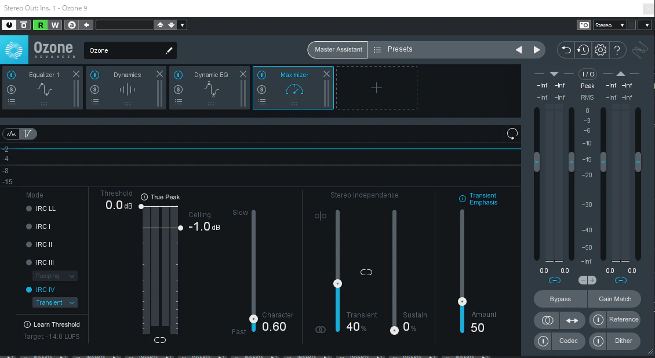Add a new module with plus slot
This screenshot has width=655, height=358.
[x=376, y=87]
